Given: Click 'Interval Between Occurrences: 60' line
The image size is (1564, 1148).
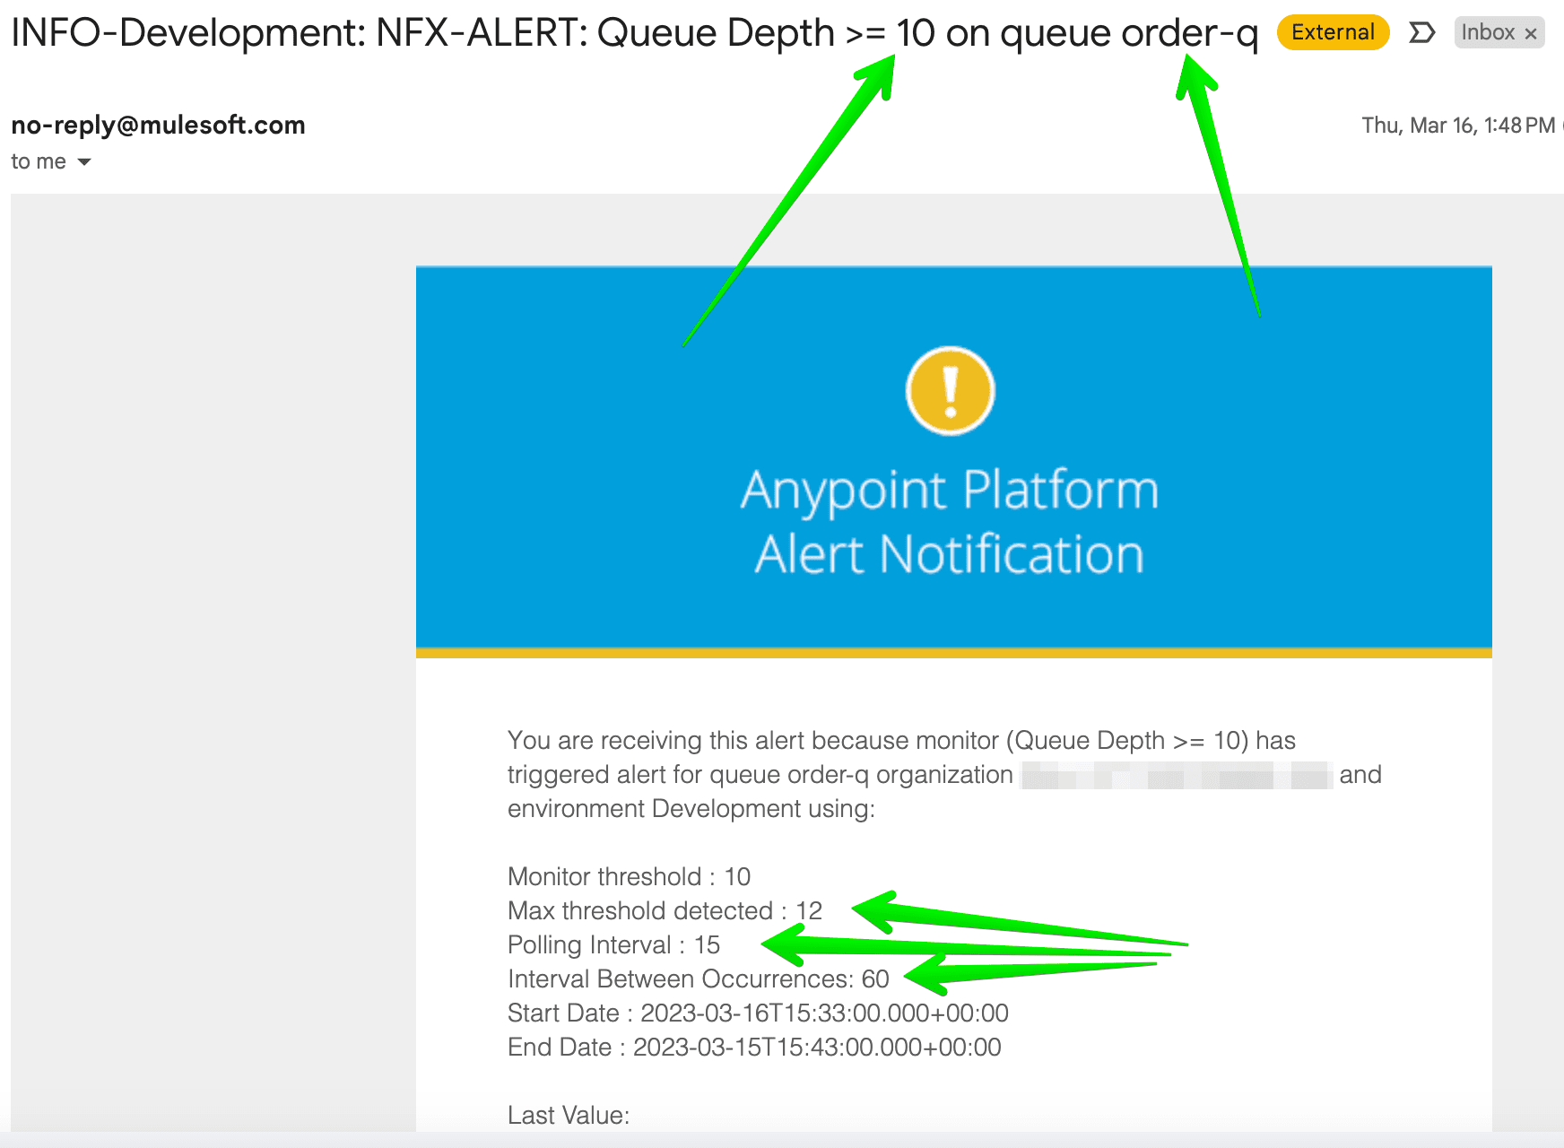Looking at the screenshot, I should 698,978.
